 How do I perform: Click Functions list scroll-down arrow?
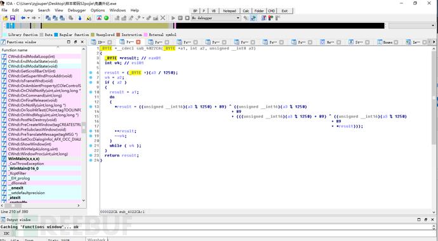[84, 200]
